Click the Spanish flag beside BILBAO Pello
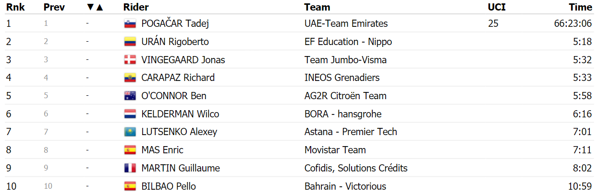 point(130,186)
